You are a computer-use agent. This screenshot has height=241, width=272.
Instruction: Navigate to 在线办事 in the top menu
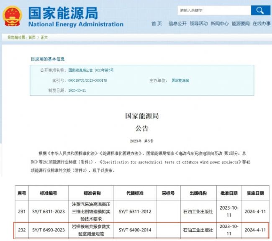pyautogui.click(x=261, y=24)
